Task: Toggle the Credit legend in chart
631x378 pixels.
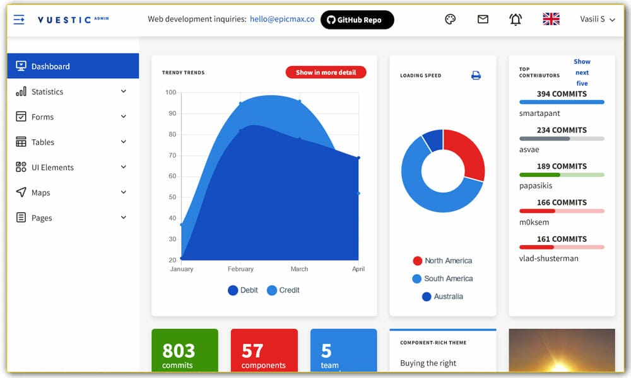Action: click(x=283, y=290)
